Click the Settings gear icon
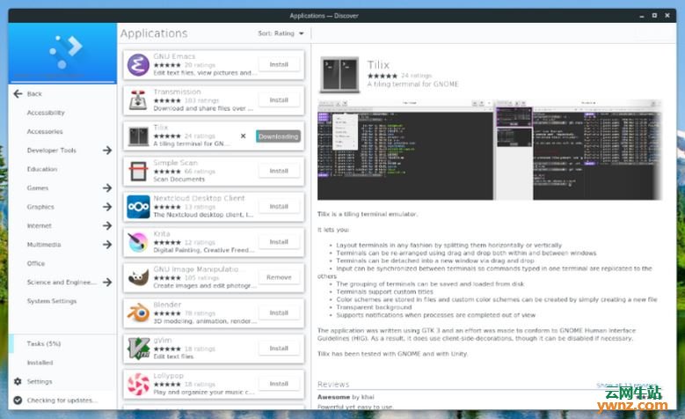Viewport: 685px width, 419px height. tap(18, 381)
